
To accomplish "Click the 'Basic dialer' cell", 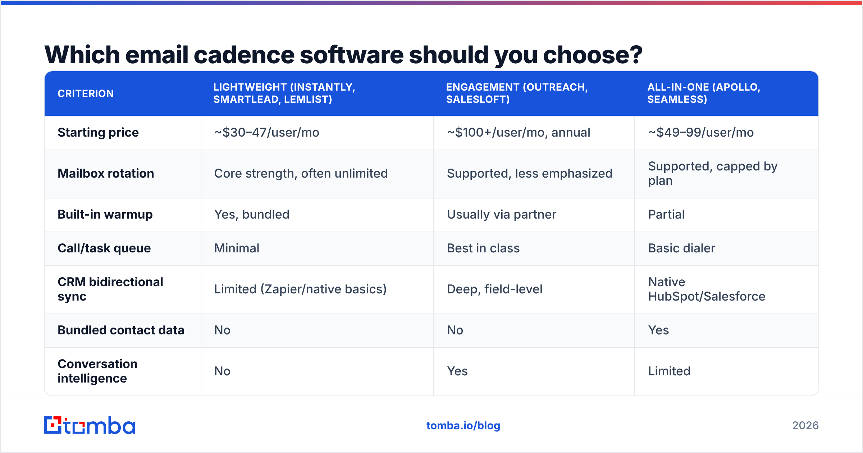I will (681, 248).
